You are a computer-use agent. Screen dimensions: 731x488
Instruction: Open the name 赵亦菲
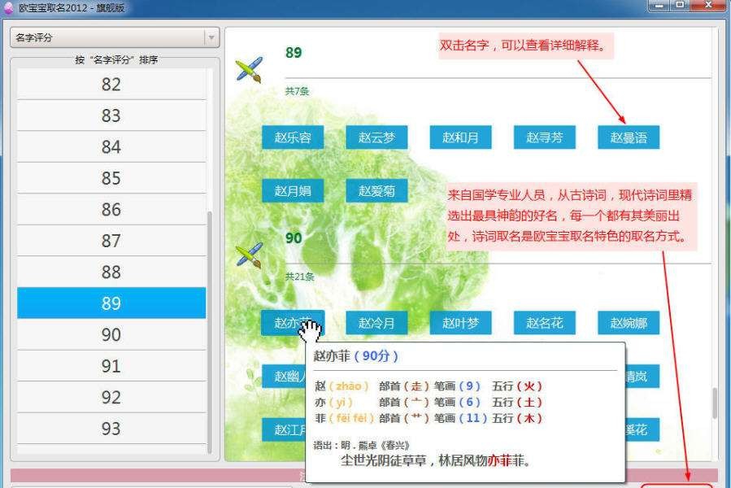pos(293,321)
